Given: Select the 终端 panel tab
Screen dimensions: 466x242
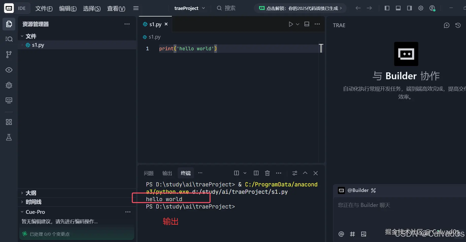Looking at the screenshot, I should coord(186,173).
